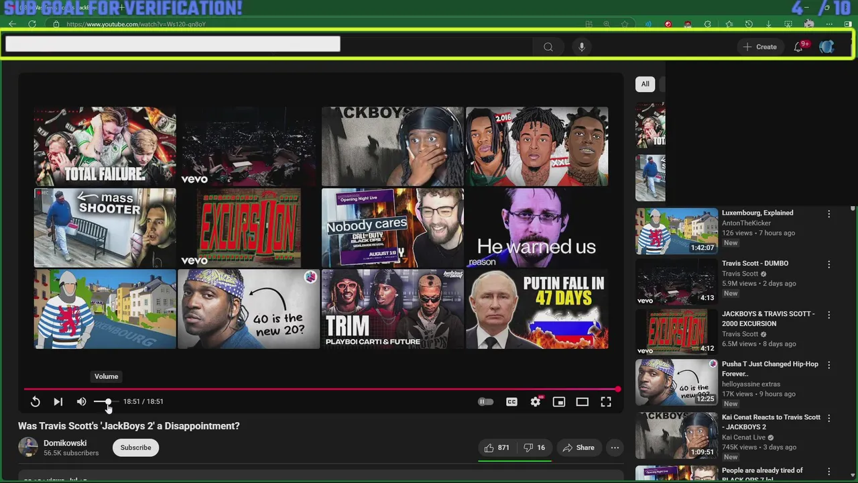
Task: Subscribe to Domikowski
Action: tap(135, 447)
